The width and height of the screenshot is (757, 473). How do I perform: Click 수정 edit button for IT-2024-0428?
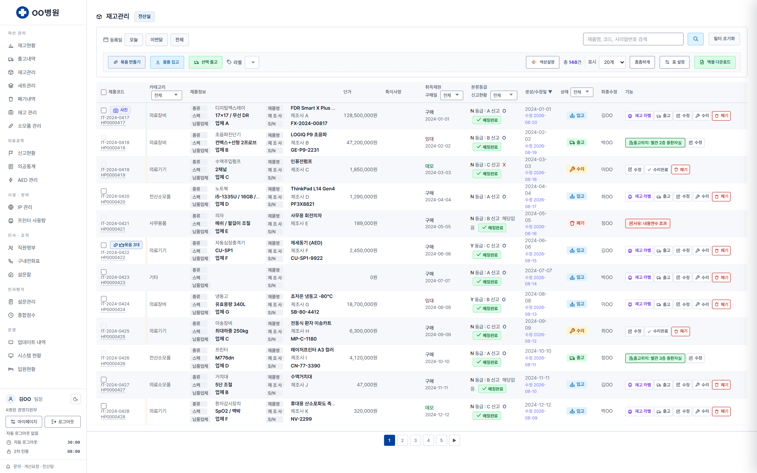pyautogui.click(x=682, y=412)
